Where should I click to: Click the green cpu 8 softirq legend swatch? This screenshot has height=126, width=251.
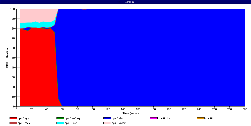(x=60, y=118)
